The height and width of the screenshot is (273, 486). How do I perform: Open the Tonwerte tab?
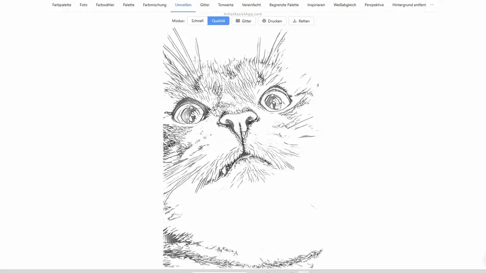click(226, 5)
